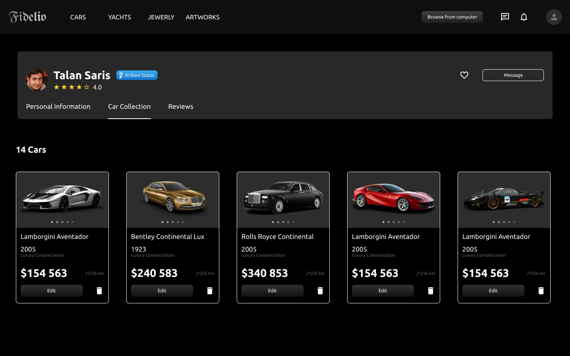The height and width of the screenshot is (356, 570).
Task: Click Talan Saris profile photo
Action: (x=37, y=80)
